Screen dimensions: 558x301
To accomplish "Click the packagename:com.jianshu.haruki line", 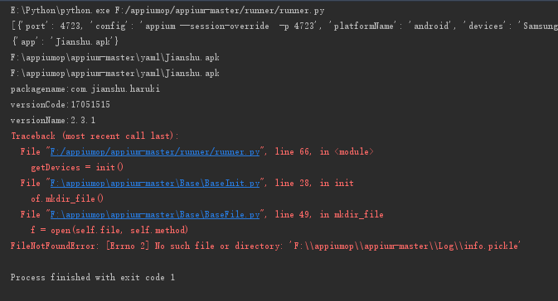I will [x=85, y=89].
